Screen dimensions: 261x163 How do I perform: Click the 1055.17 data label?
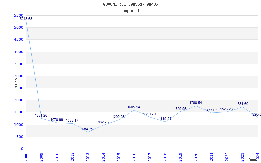click(72, 120)
